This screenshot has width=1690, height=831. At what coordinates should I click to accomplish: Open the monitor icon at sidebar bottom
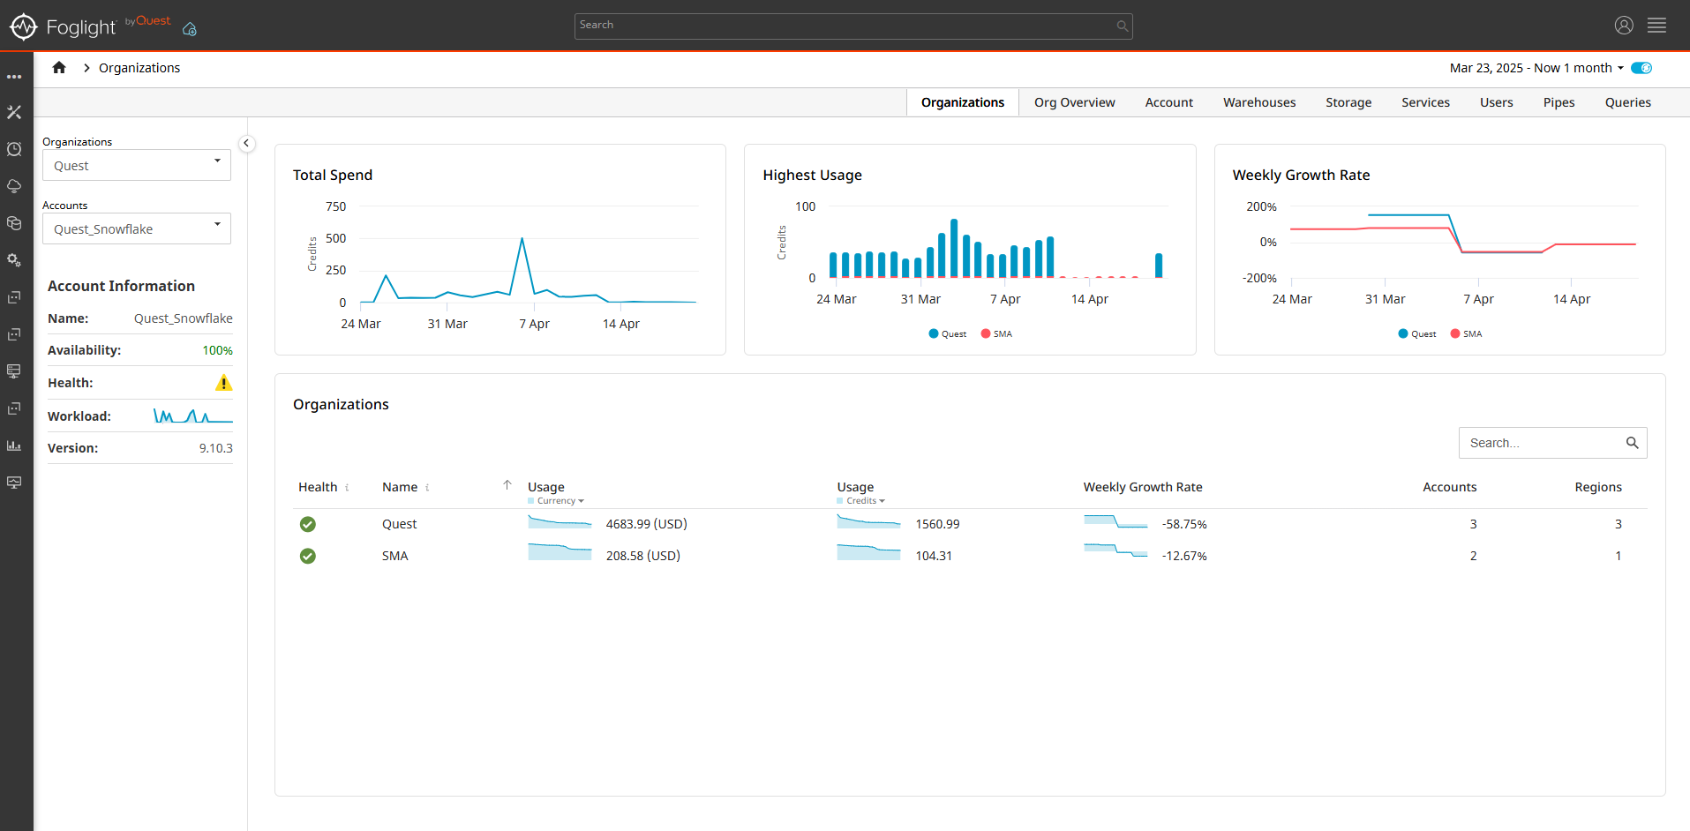[14, 483]
